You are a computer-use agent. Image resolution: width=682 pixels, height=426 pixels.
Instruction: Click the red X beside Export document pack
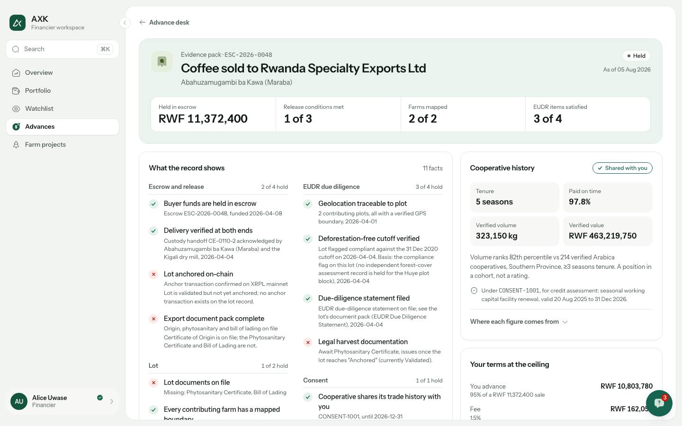[153, 319]
